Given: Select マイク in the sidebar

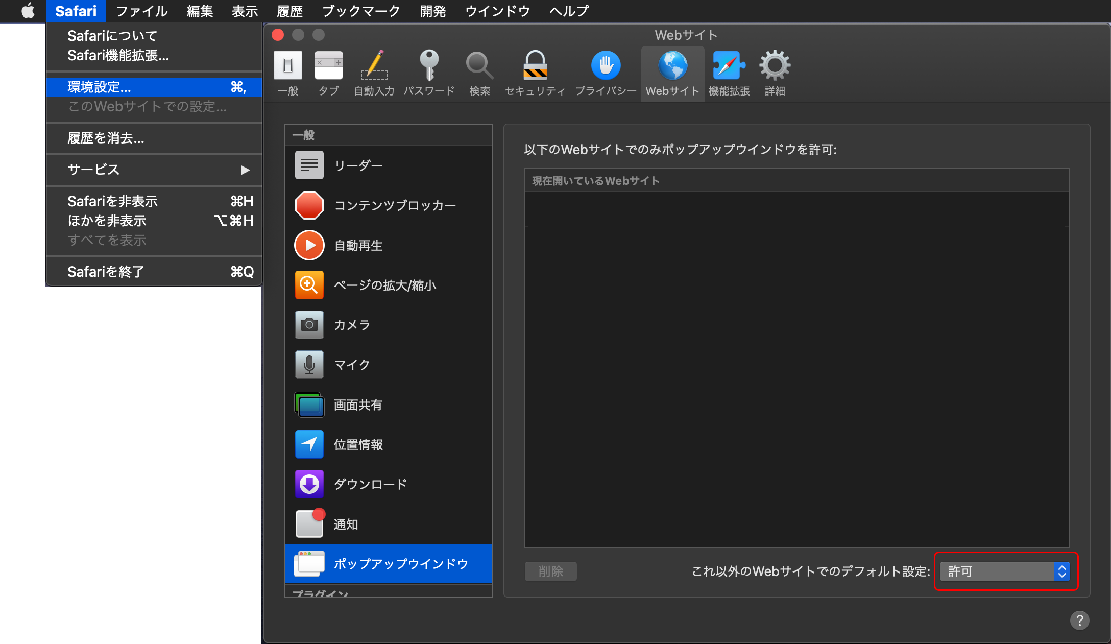Looking at the screenshot, I should (x=388, y=365).
